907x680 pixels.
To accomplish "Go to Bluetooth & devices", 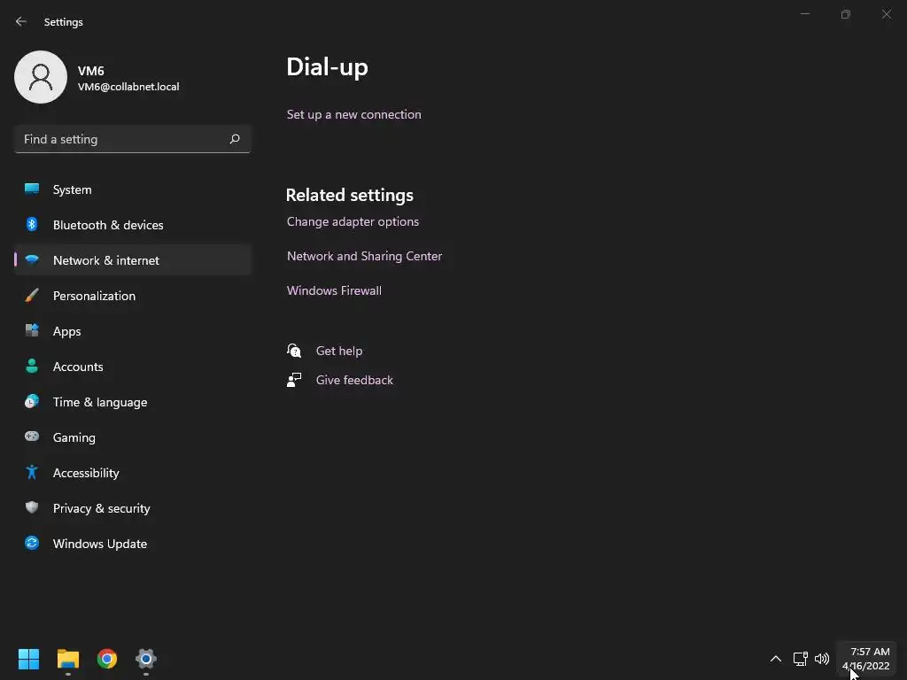I will tap(108, 225).
